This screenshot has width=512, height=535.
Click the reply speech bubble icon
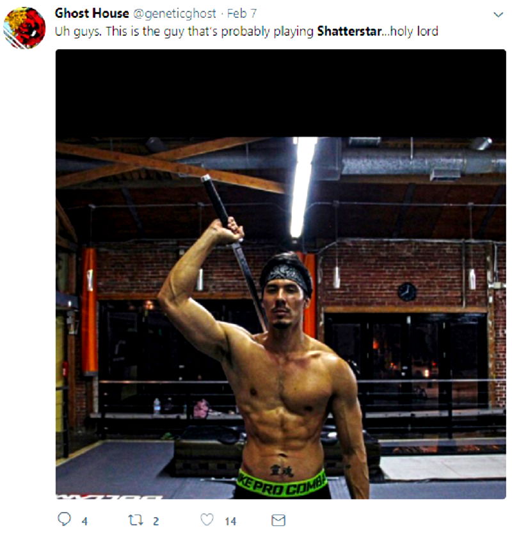[64, 519]
